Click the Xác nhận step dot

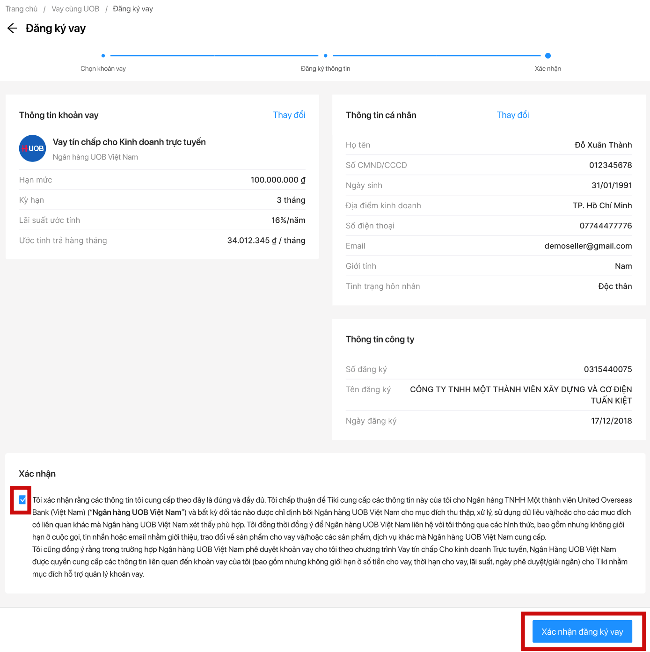pyautogui.click(x=548, y=56)
